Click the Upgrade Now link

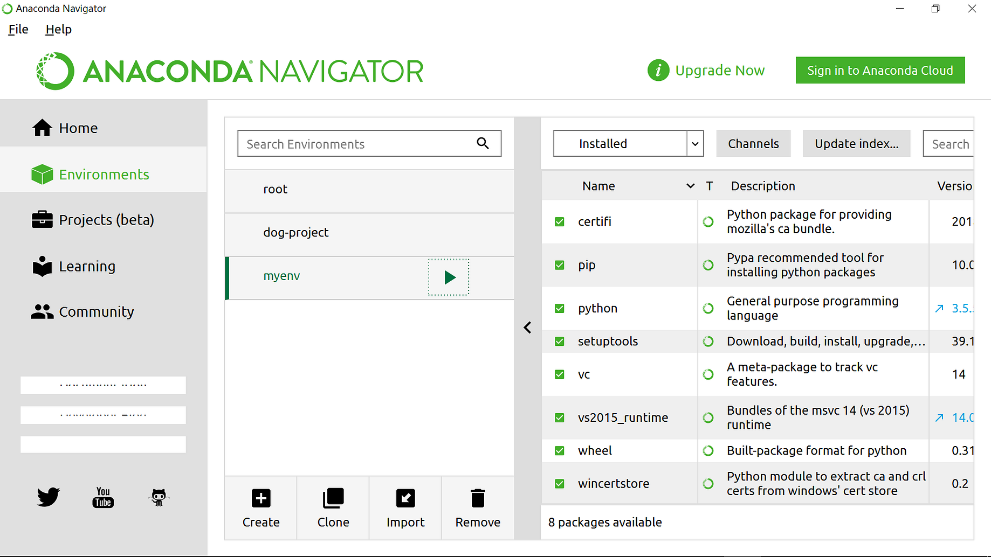pyautogui.click(x=720, y=71)
